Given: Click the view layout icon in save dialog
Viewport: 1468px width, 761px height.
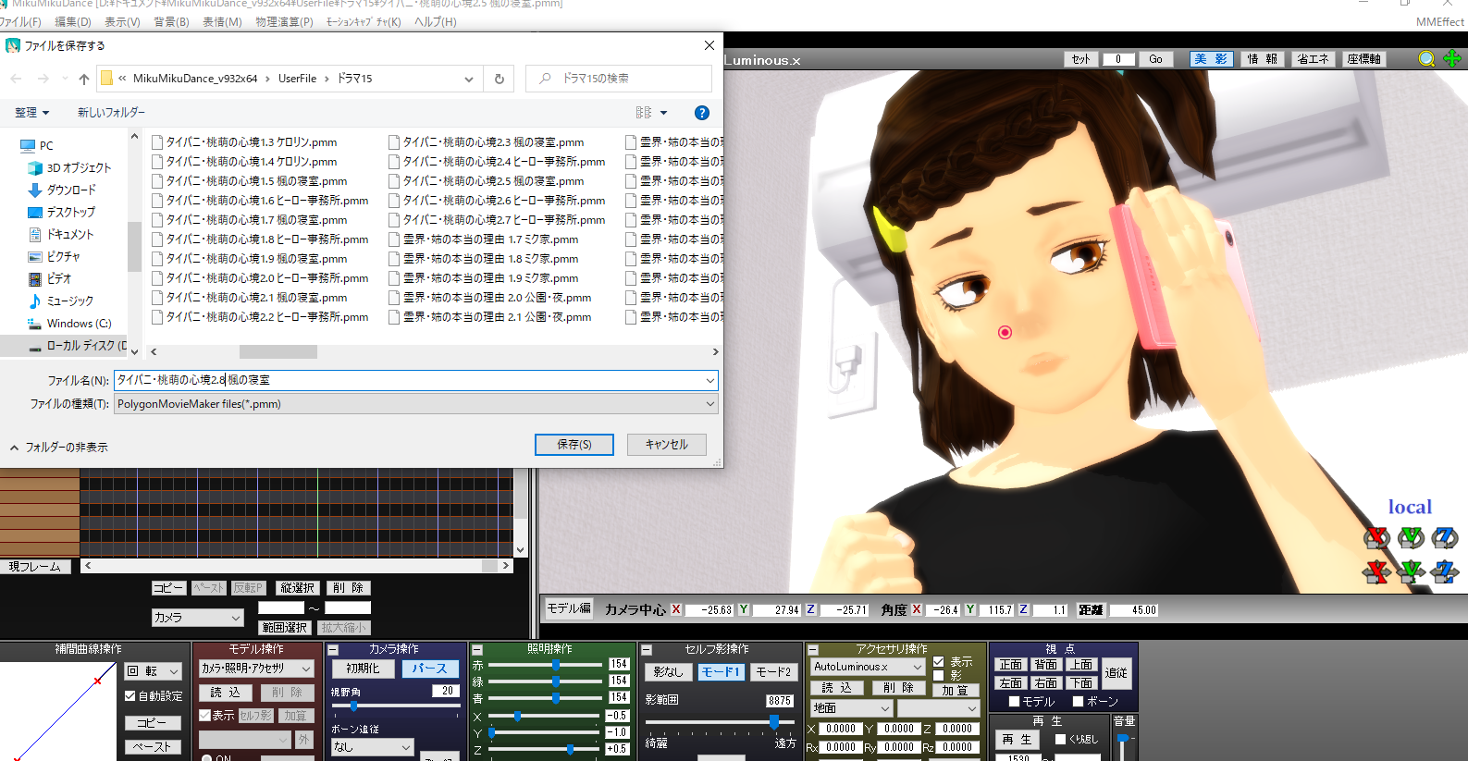Looking at the screenshot, I should tap(644, 113).
